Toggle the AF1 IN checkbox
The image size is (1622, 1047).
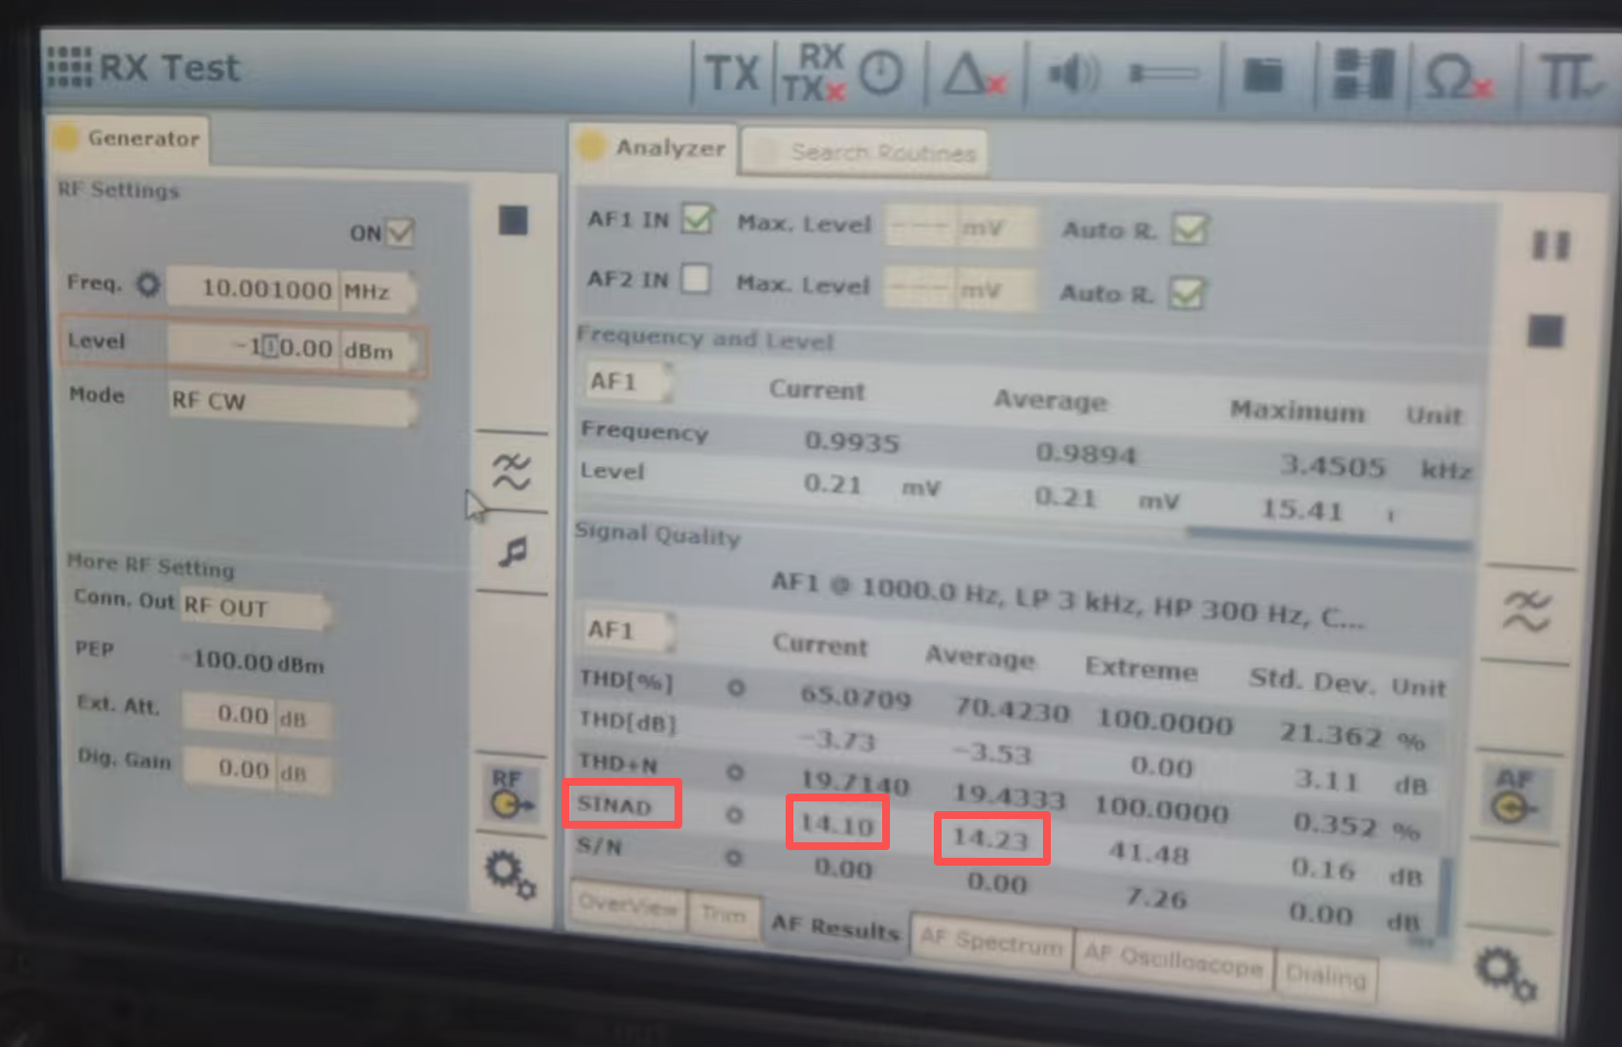698,217
